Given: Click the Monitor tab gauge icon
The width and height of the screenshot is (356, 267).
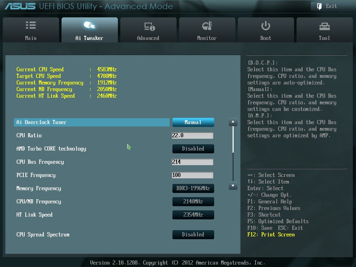Looking at the screenshot, I should click(x=207, y=26).
